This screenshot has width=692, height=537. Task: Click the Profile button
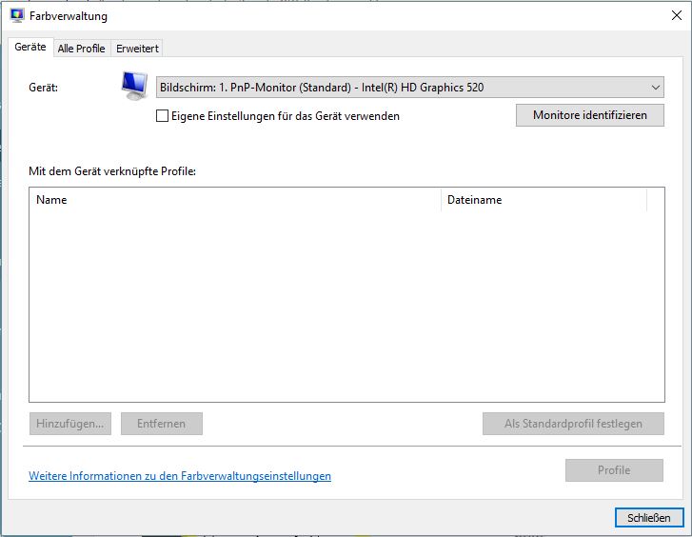[614, 470]
